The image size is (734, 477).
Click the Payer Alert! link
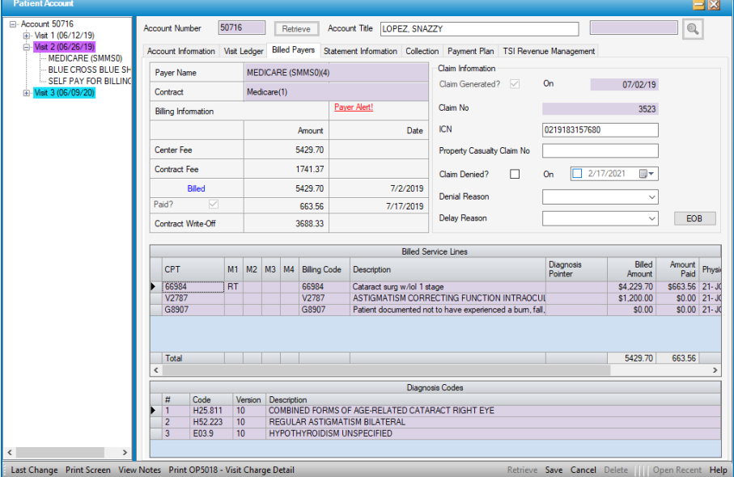[x=354, y=107]
